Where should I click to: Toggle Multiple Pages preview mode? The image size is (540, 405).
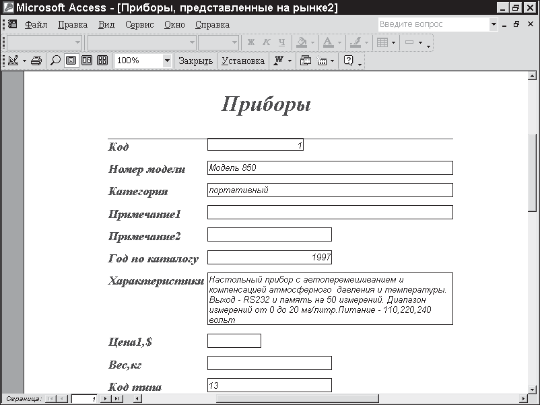point(102,61)
